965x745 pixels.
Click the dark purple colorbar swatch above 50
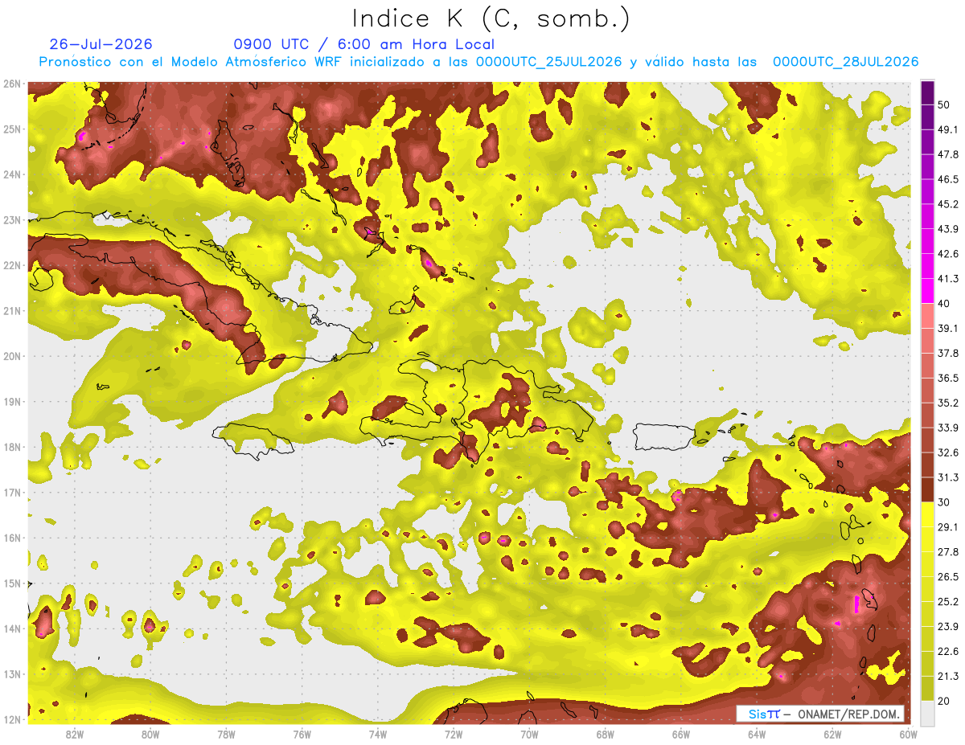(x=927, y=93)
